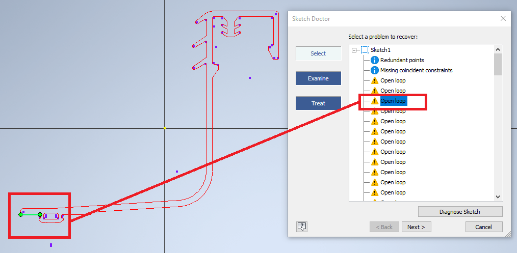Click the problem list scrollbar down arrow
517x253 pixels.
coord(498,196)
